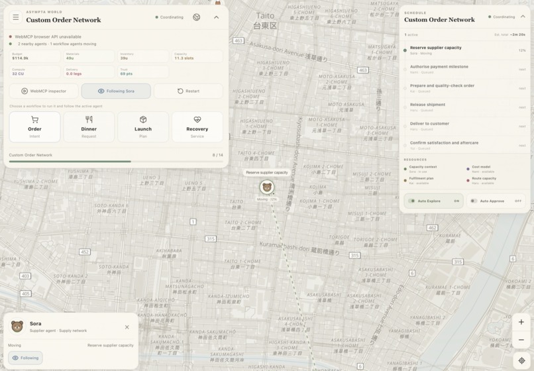Image resolution: width=534 pixels, height=371 pixels.
Task: Select Prepare and quality-check order step
Action: [x=464, y=88]
